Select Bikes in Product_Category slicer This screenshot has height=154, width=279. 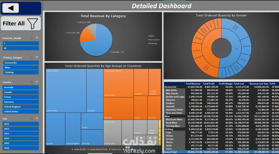[21, 68]
